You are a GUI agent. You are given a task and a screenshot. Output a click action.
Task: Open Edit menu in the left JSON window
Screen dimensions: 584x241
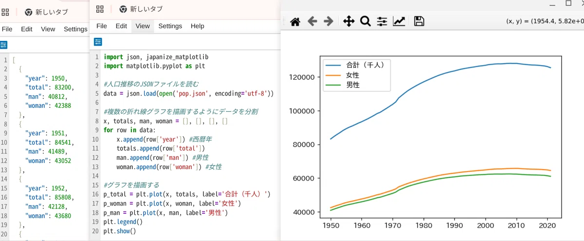(26, 29)
